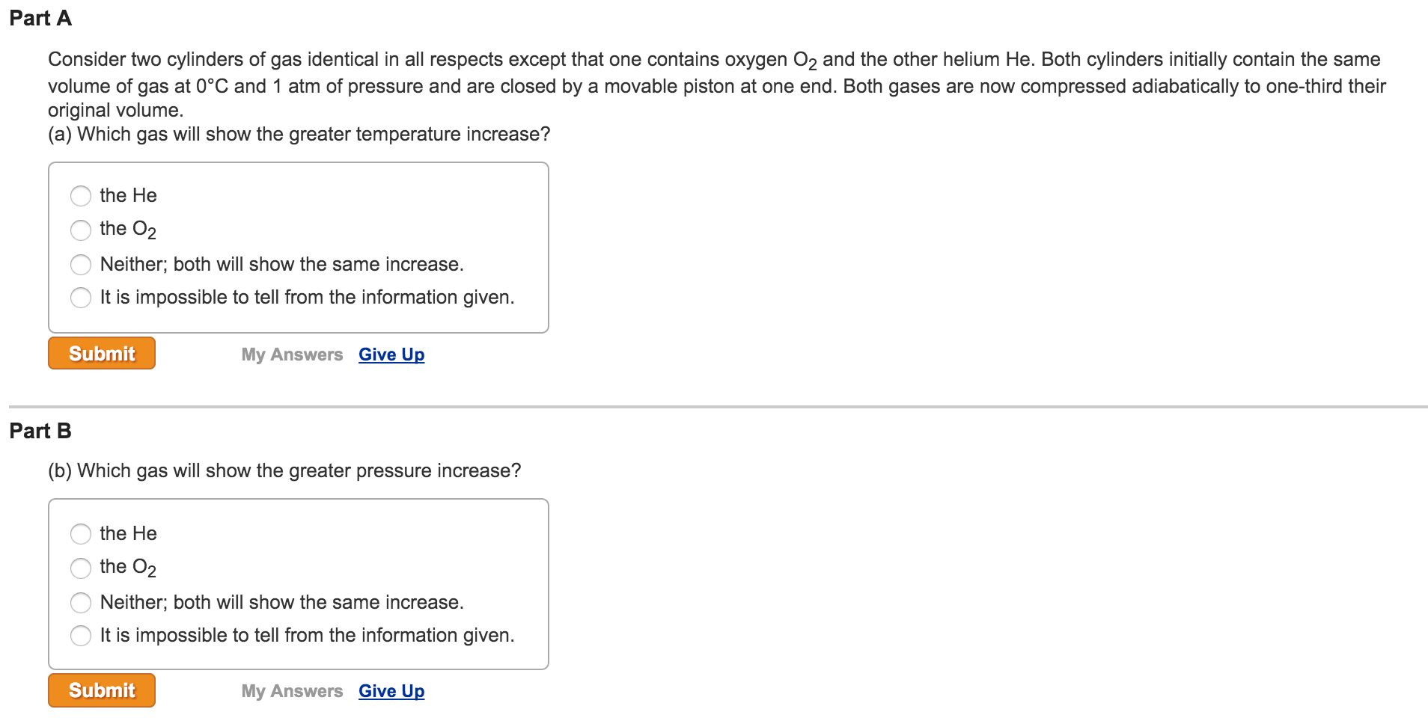Viewport: 1428px width, 721px height.
Task: Submit the Part B answer
Action: click(x=102, y=690)
